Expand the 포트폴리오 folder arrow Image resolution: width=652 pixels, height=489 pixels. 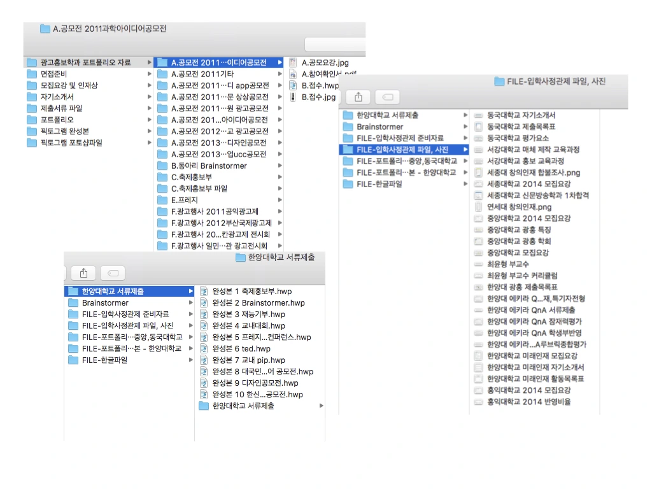149,120
